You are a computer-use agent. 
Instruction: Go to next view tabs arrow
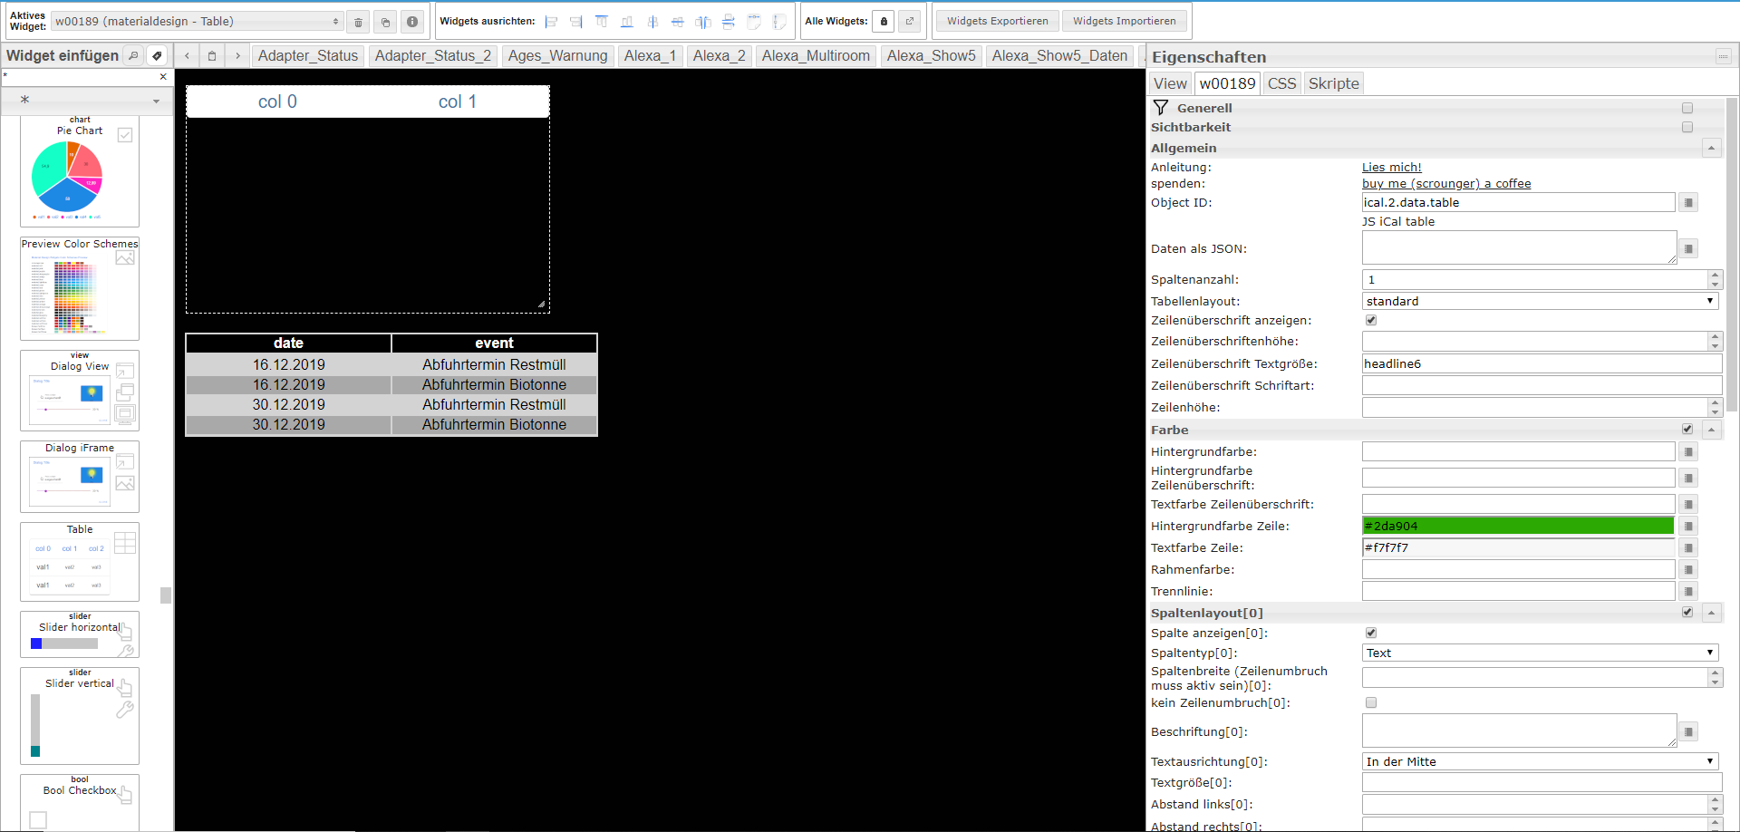(x=237, y=55)
